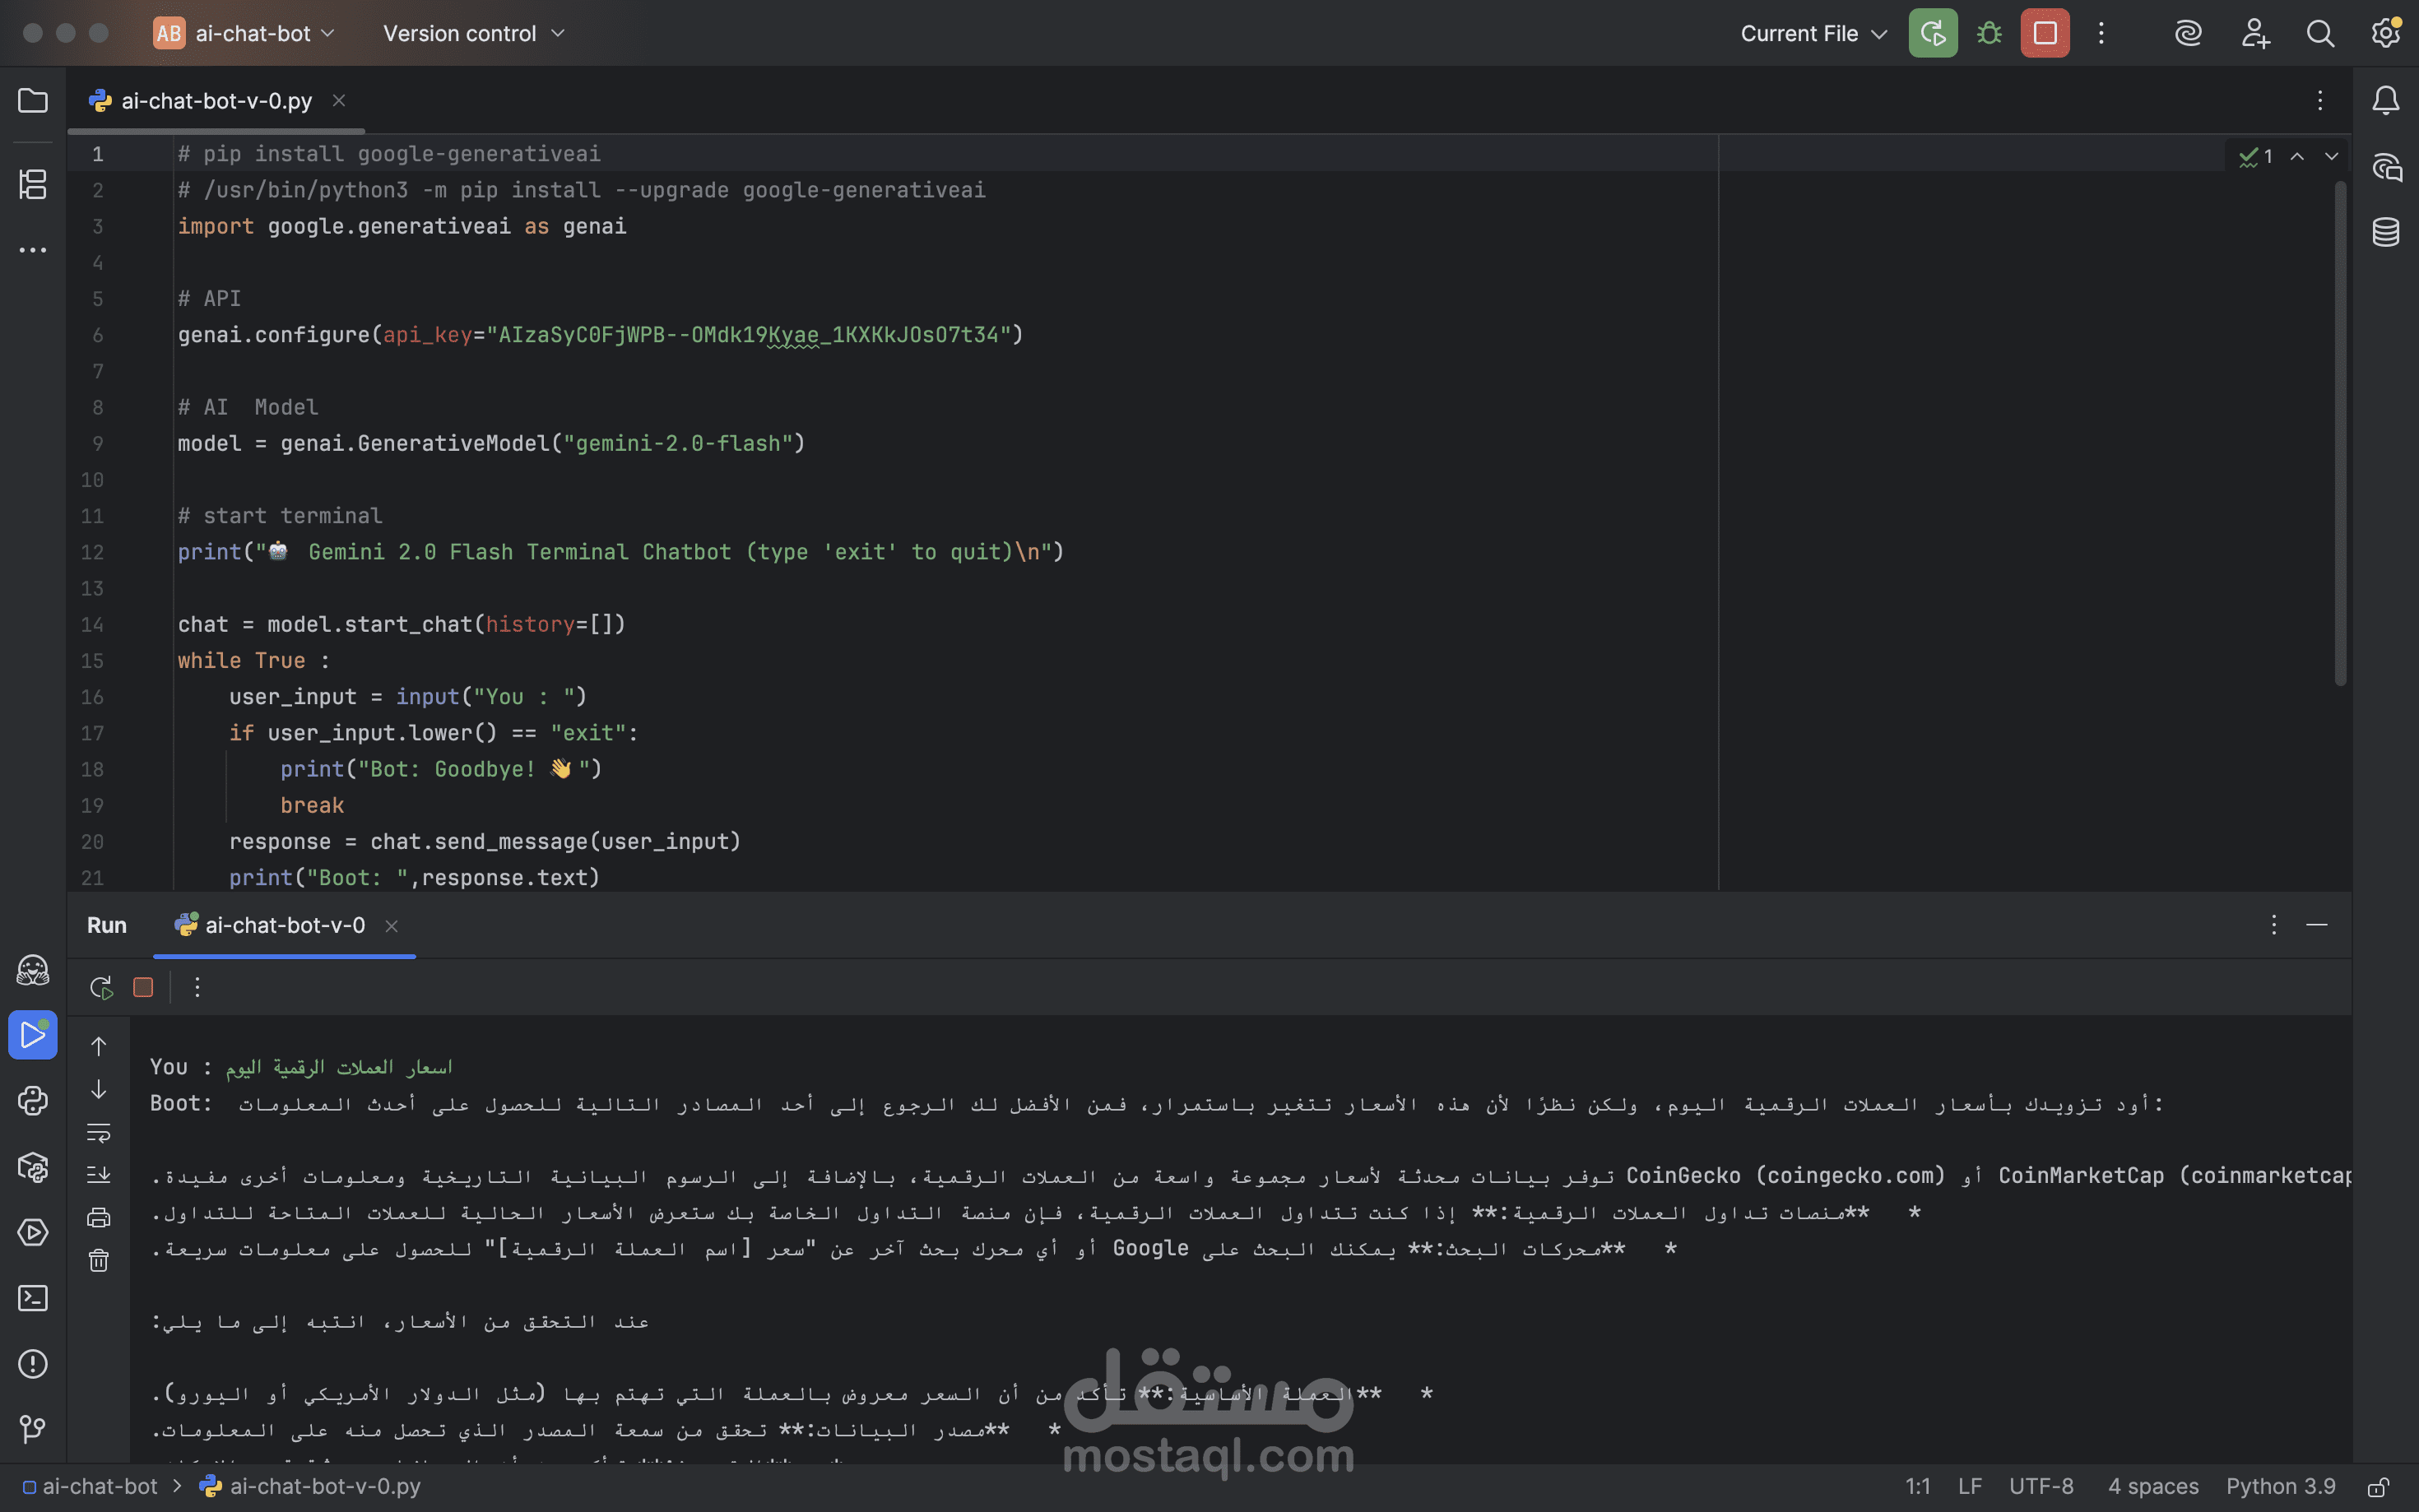Open IDE settings gear icon

tap(2386, 33)
